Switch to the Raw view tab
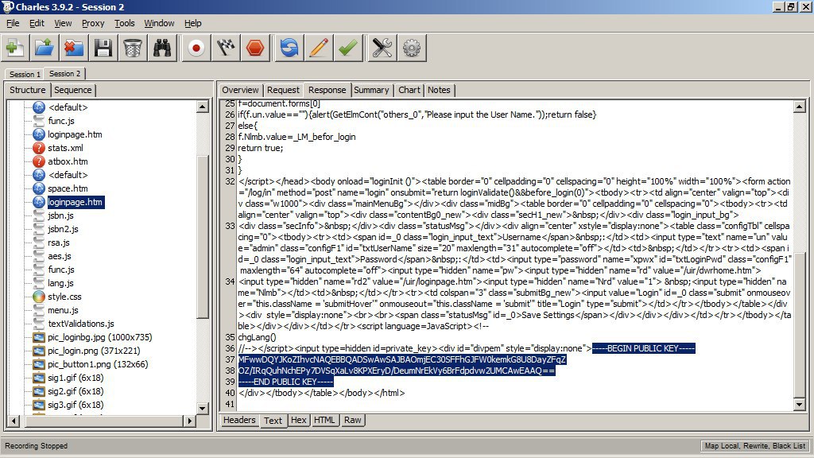Screen dimensions: 814x458 point(352,420)
